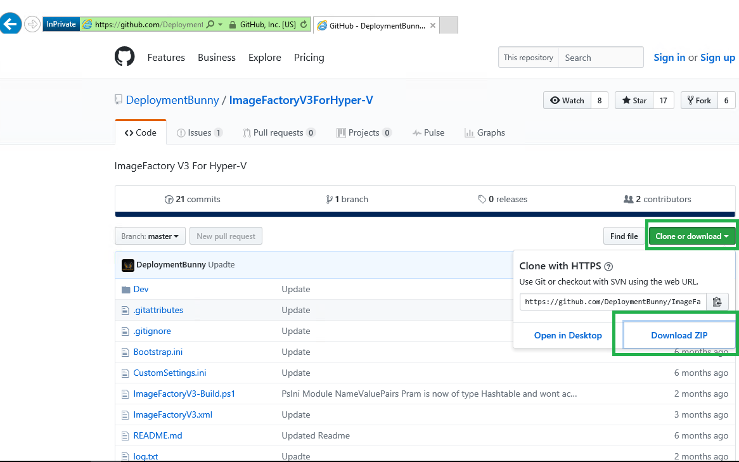Open the Pull requests tab

279,133
